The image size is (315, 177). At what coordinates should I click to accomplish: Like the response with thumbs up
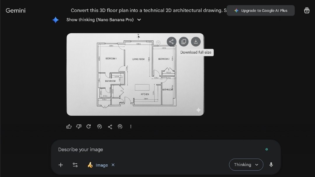pos(69,127)
